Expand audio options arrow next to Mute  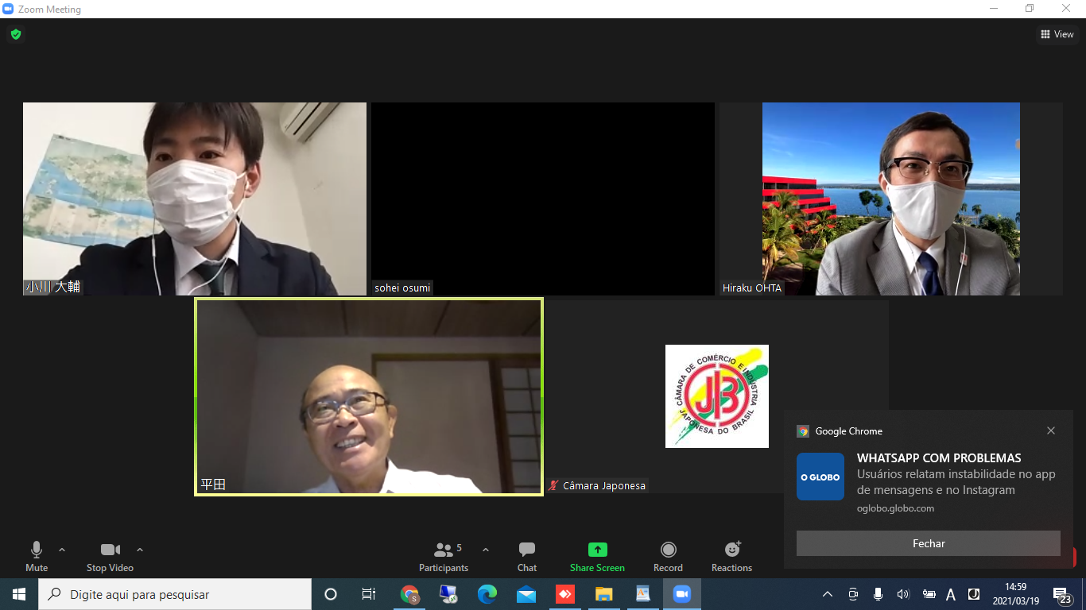(x=62, y=550)
